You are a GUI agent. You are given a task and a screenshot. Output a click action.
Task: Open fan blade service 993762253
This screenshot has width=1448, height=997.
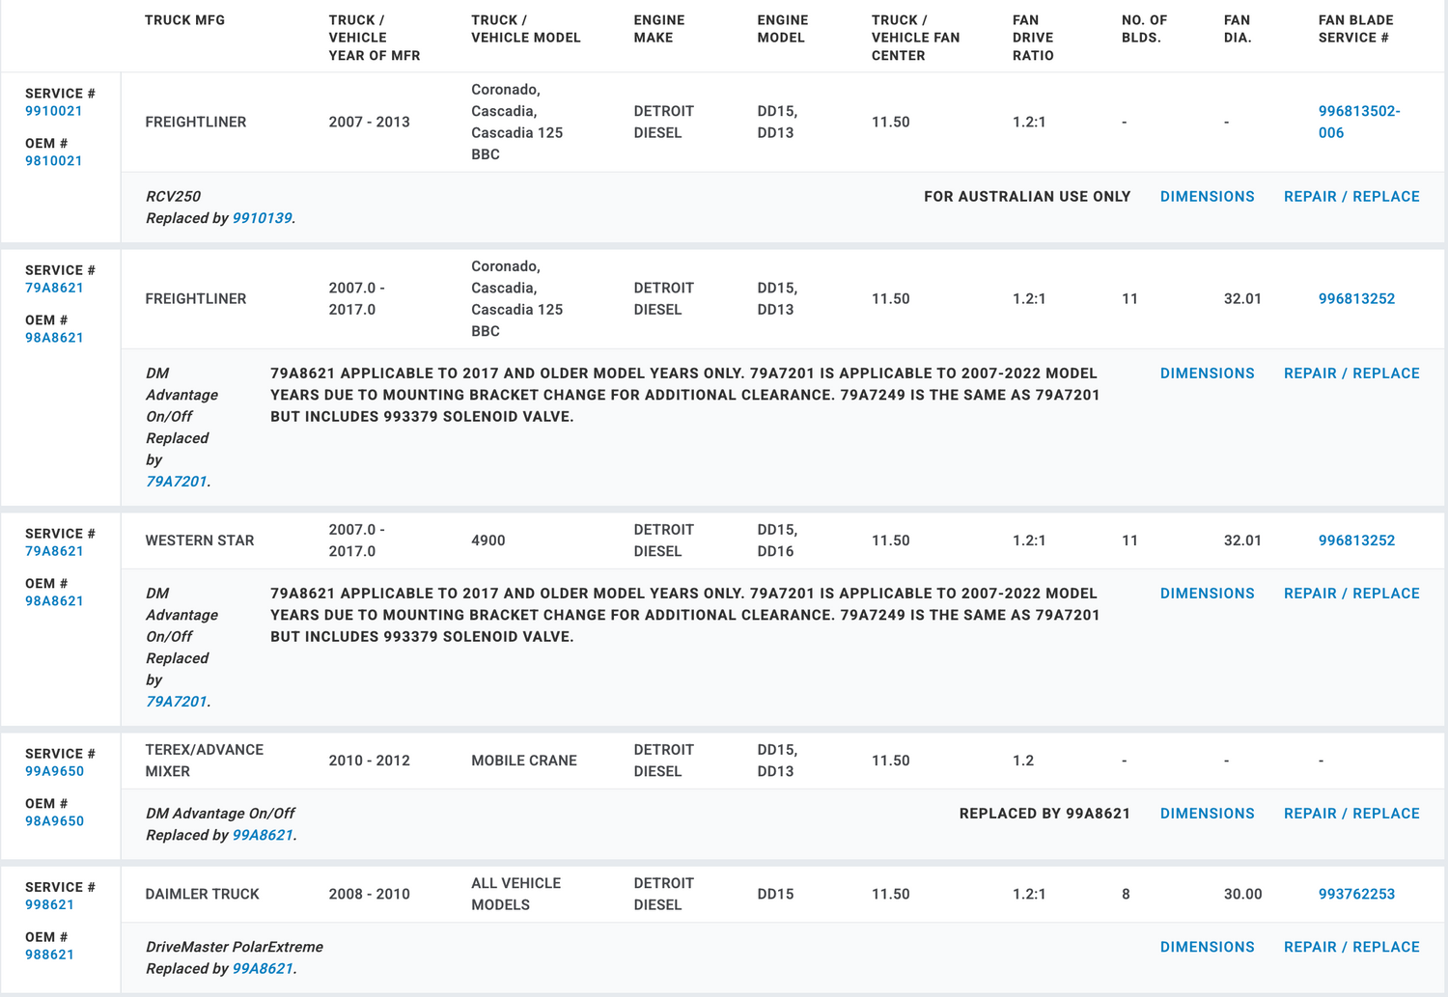click(x=1356, y=894)
